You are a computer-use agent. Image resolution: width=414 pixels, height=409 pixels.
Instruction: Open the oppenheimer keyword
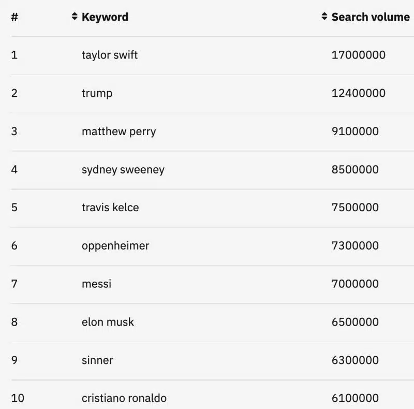tap(115, 246)
